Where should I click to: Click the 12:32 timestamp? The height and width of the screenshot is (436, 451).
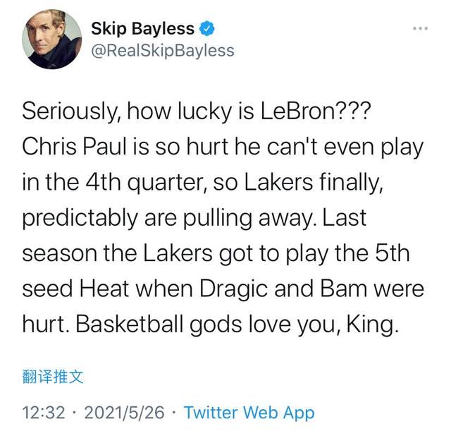44,413
